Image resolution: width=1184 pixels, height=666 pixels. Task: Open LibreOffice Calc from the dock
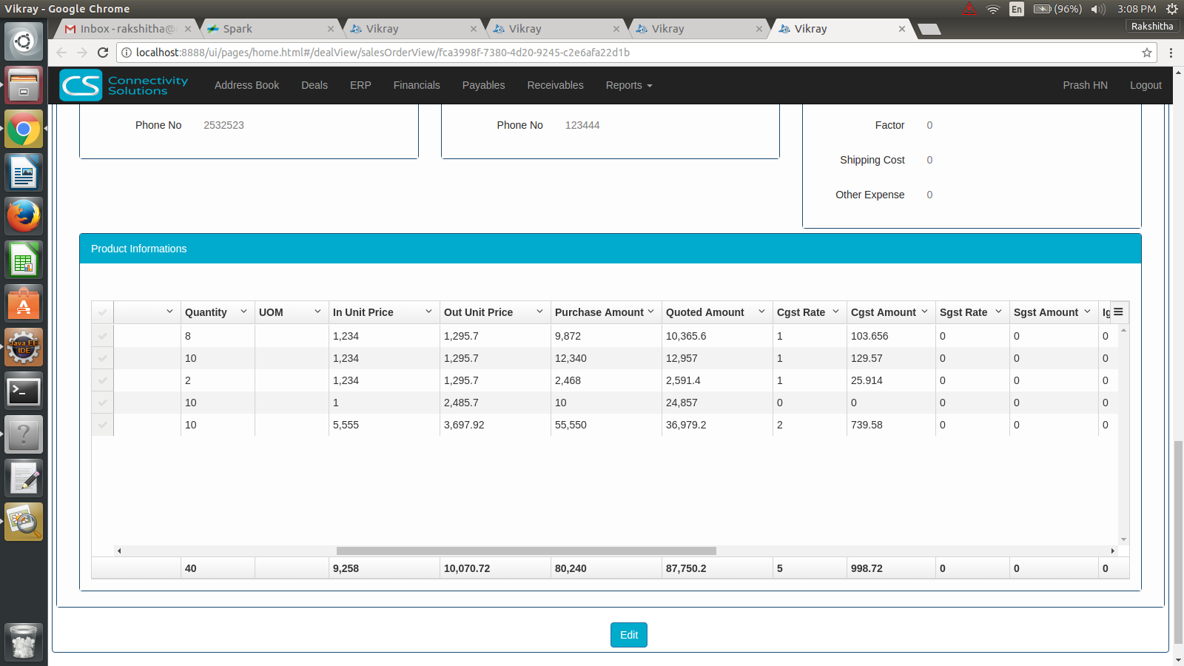(24, 260)
